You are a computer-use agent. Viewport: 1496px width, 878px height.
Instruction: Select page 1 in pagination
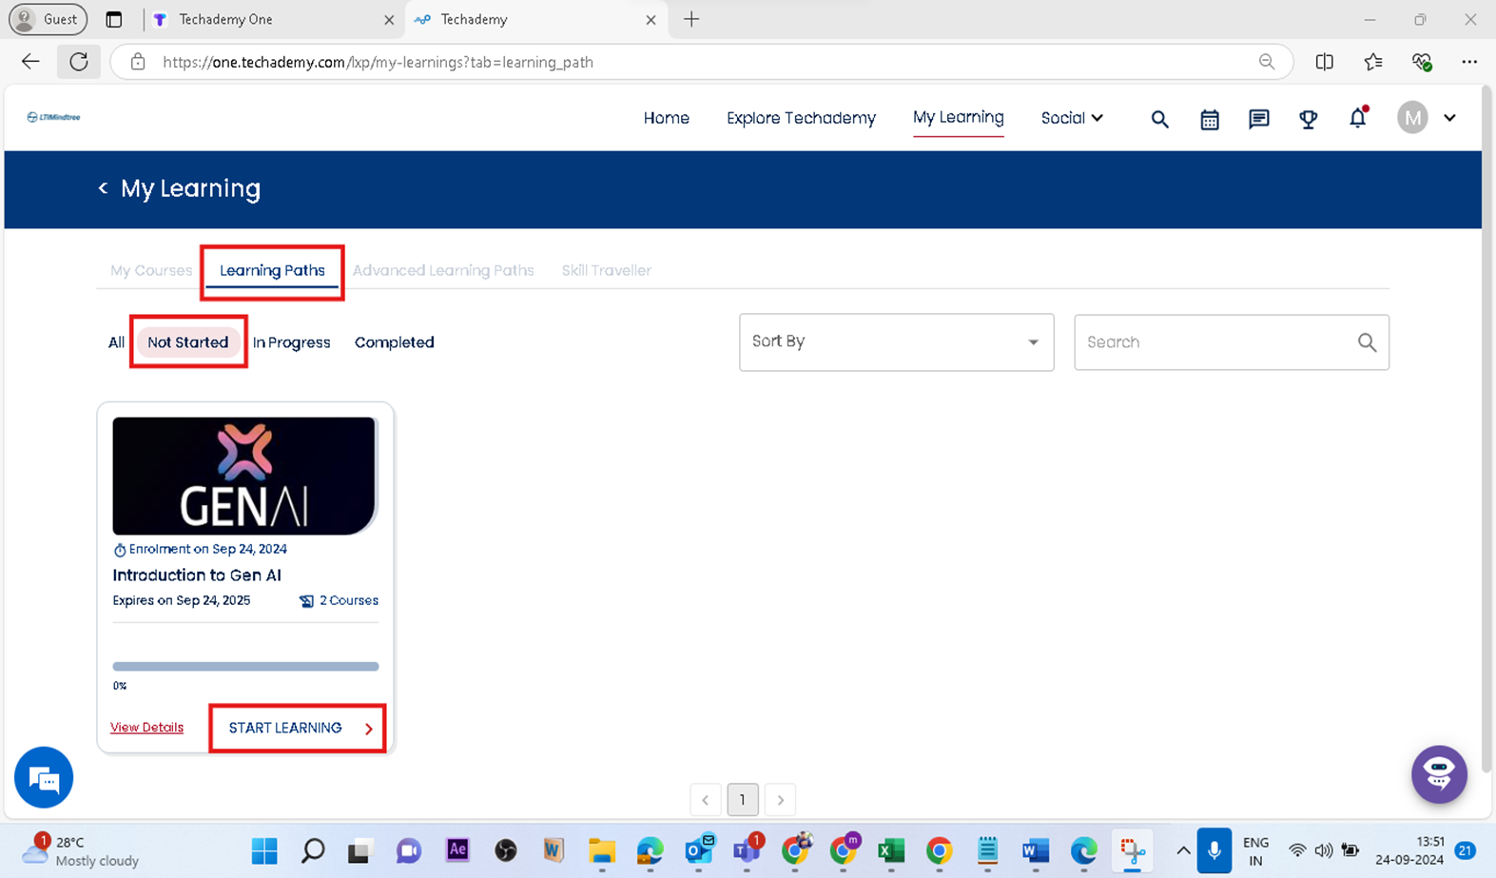tap(743, 800)
